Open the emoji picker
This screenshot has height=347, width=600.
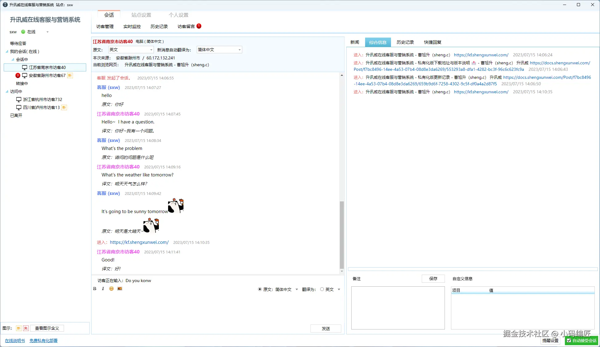click(111, 288)
